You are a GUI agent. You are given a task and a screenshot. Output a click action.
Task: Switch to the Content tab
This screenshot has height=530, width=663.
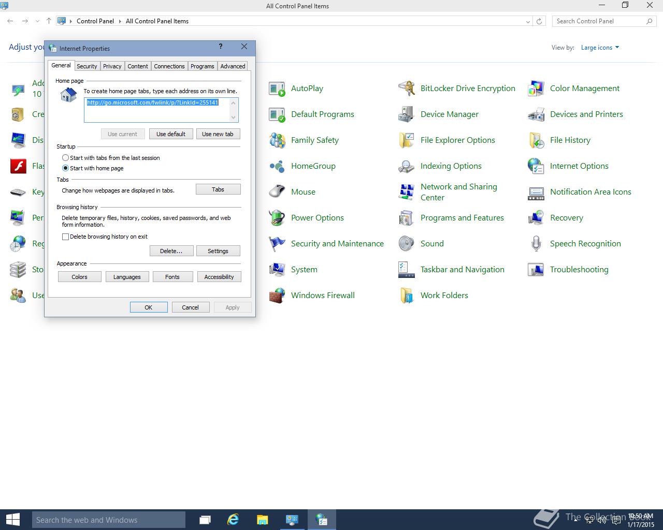(x=138, y=66)
